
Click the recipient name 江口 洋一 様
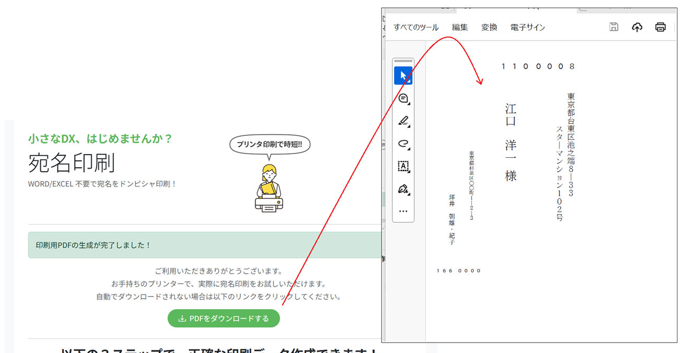(x=511, y=142)
